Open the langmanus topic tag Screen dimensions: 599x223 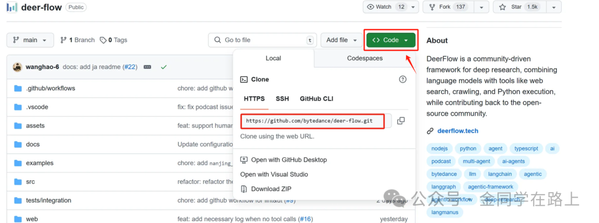445,212
